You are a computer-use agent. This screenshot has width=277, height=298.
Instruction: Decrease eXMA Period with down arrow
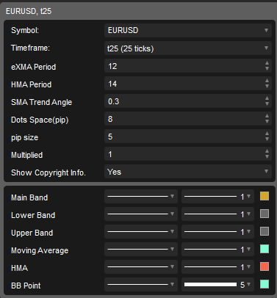(267, 69)
